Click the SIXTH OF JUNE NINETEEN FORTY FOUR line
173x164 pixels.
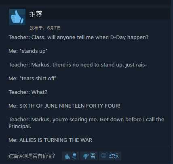[x=64, y=106]
